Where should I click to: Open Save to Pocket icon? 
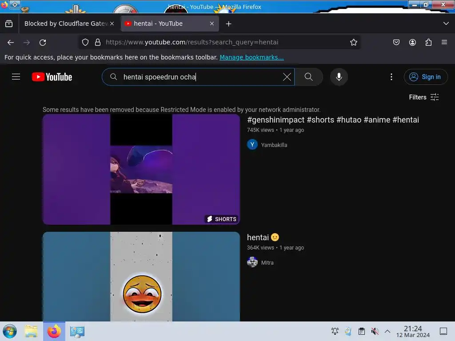coord(396,42)
